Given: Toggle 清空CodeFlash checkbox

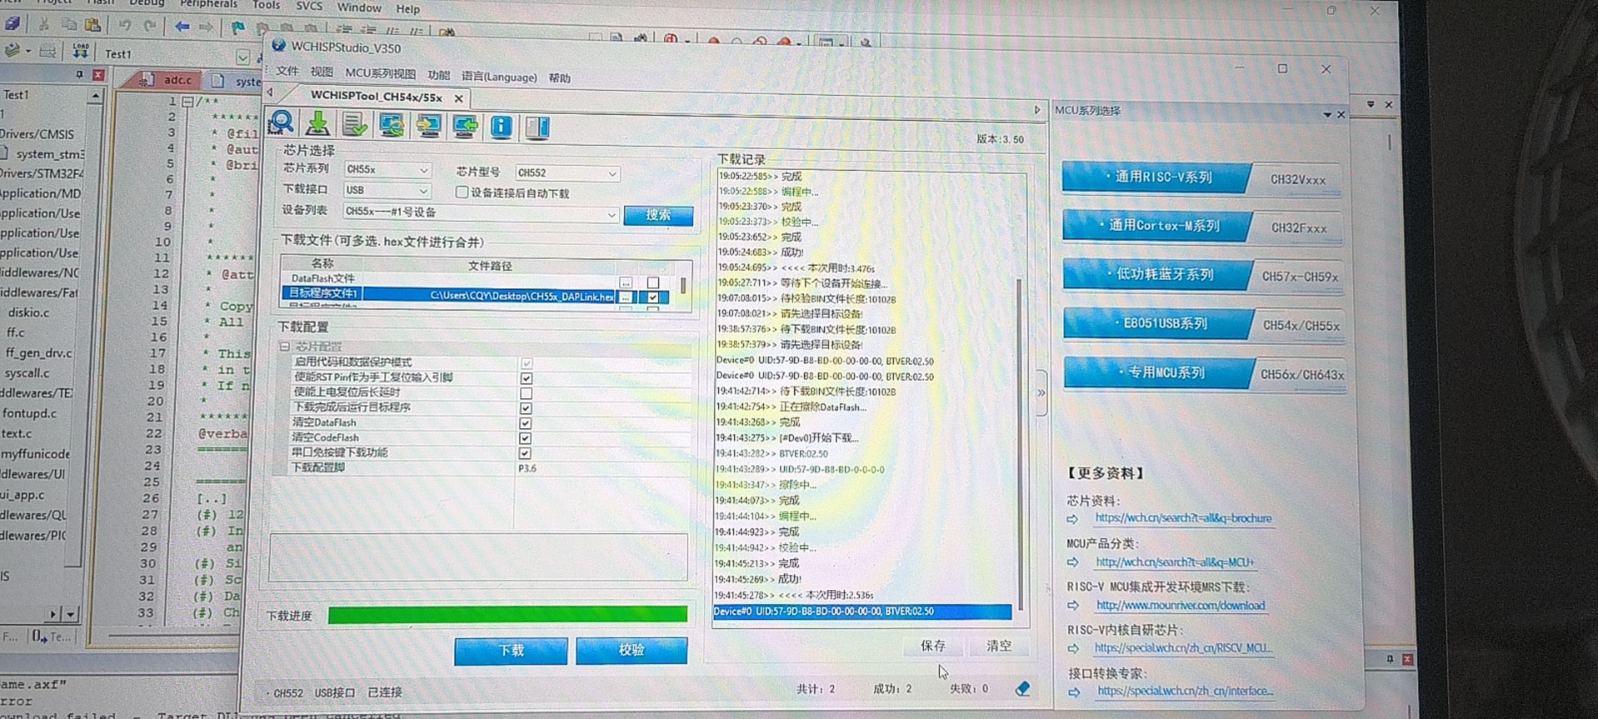Looking at the screenshot, I should tap(525, 438).
